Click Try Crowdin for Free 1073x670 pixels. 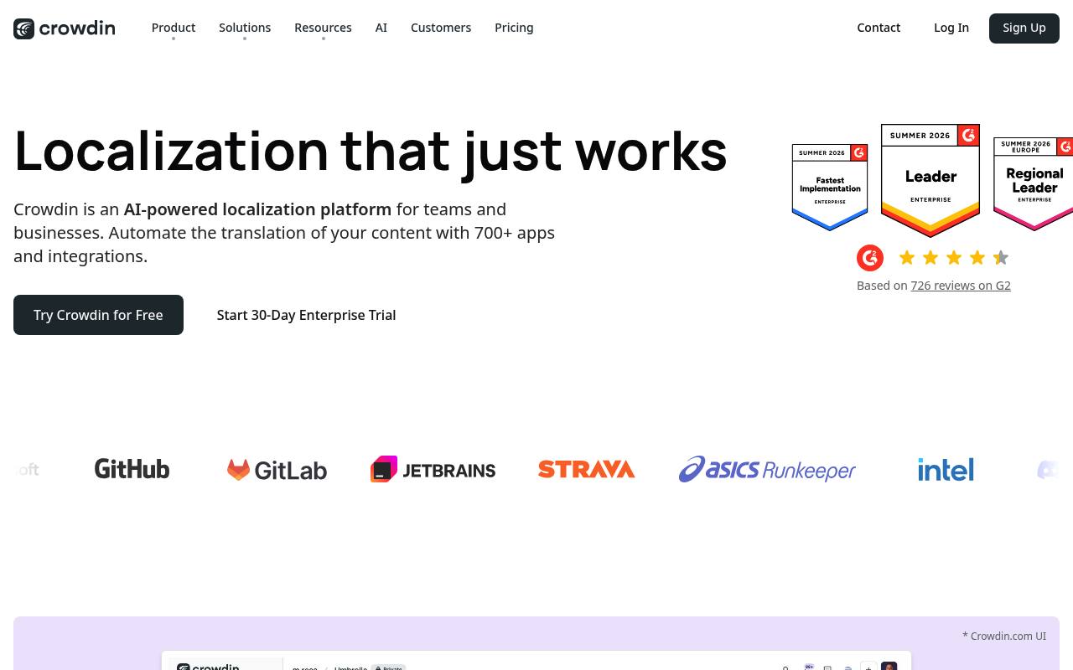tap(98, 315)
